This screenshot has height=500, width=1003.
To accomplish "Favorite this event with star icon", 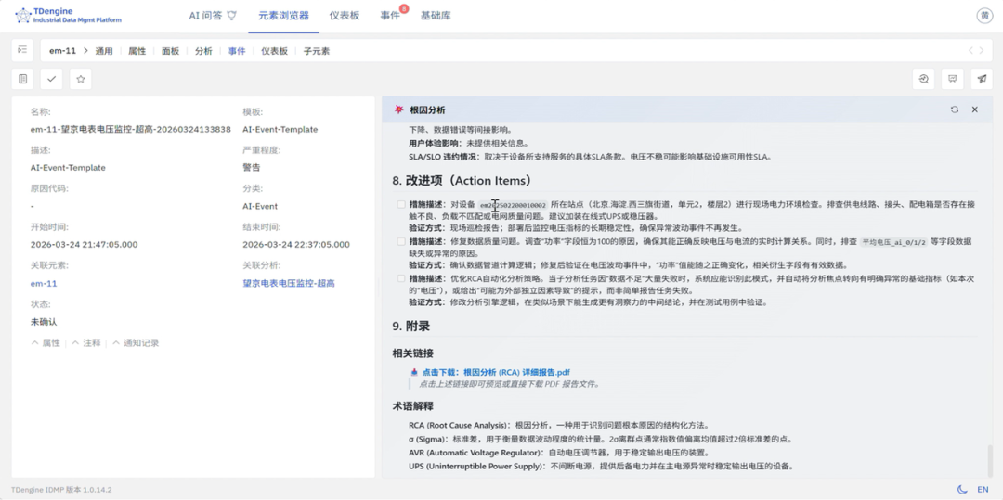I will click(81, 79).
